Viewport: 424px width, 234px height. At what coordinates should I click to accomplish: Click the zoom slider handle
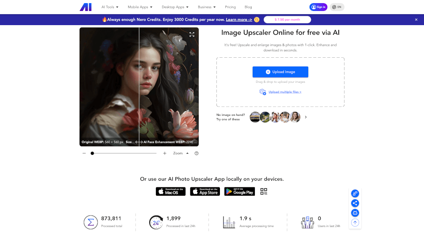click(x=92, y=153)
